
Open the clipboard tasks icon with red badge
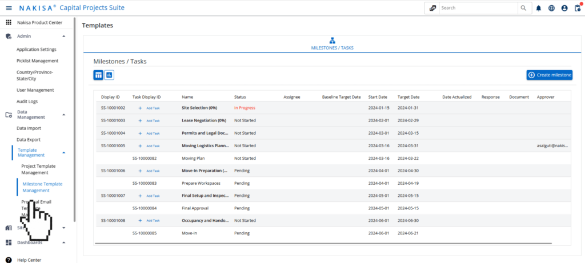[x=577, y=8]
